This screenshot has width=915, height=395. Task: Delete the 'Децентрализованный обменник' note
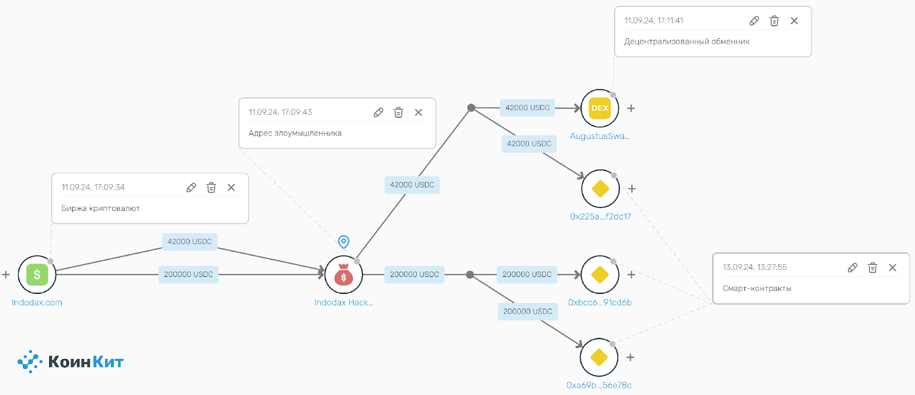tap(774, 21)
